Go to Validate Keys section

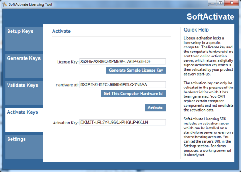point(24,93)
